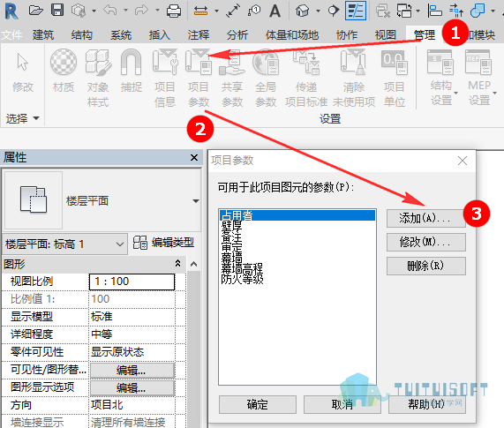Open the 3D view dropdown arrow

pos(318,11)
